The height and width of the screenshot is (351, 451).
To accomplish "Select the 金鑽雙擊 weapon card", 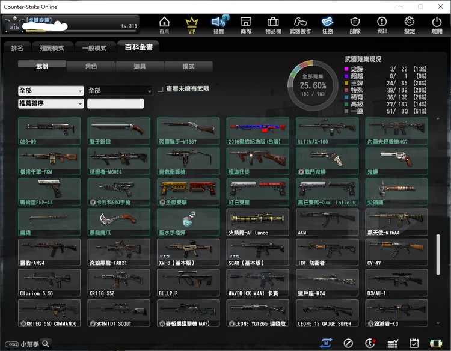I will click(x=188, y=192).
